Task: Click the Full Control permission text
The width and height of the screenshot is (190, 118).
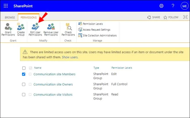Action: pos(119,84)
